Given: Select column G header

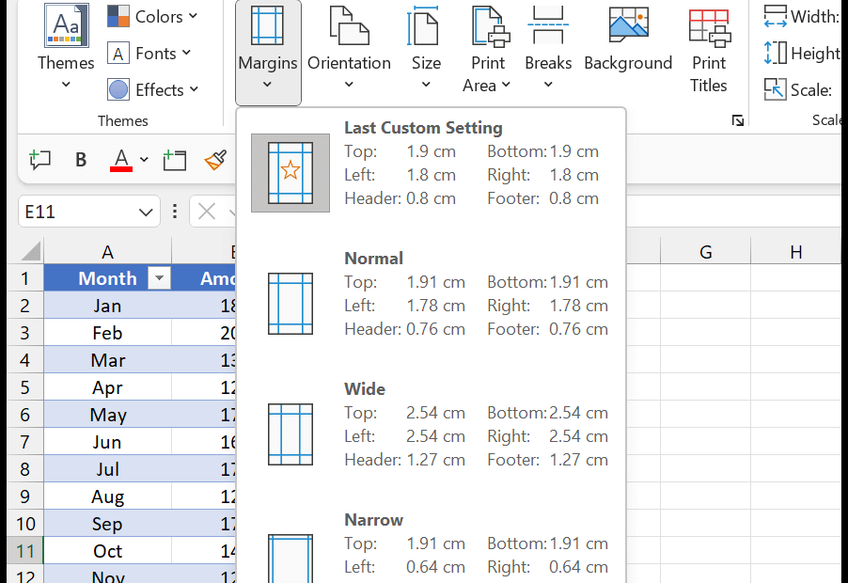Looking at the screenshot, I should (706, 252).
